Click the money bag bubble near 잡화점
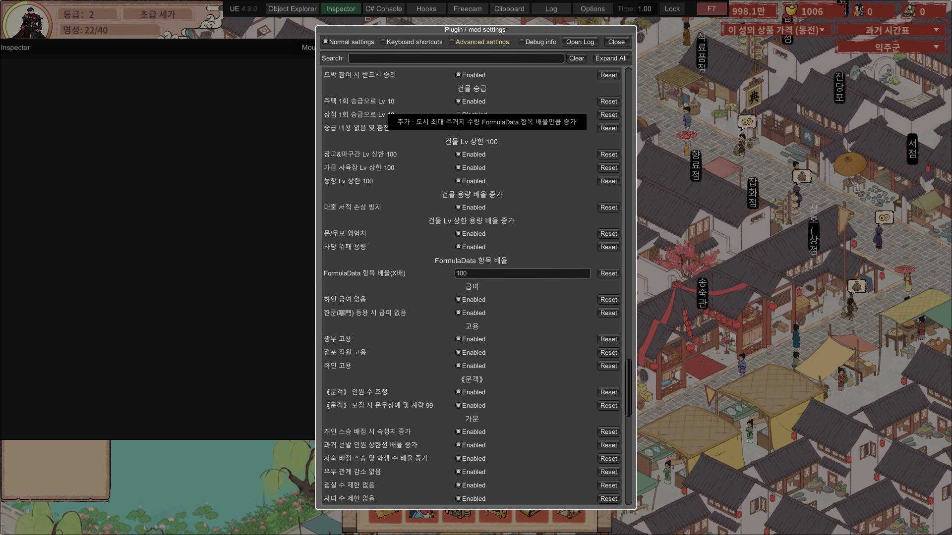The width and height of the screenshot is (952, 535). coord(802,176)
